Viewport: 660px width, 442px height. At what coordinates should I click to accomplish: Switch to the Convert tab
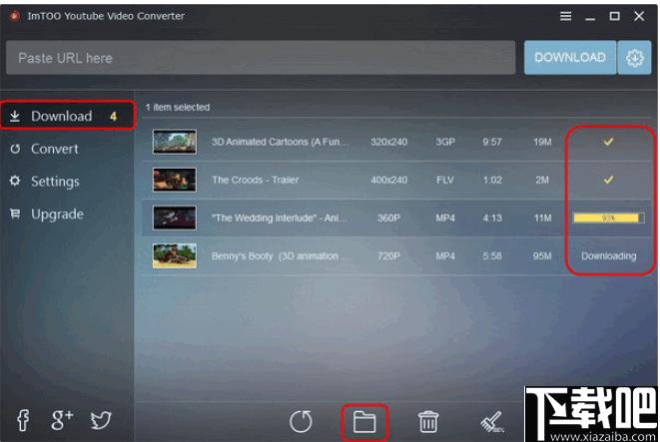(55, 149)
